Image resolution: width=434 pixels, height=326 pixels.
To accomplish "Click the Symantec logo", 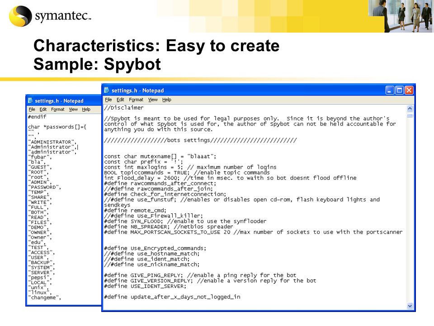I will click(x=50, y=16).
